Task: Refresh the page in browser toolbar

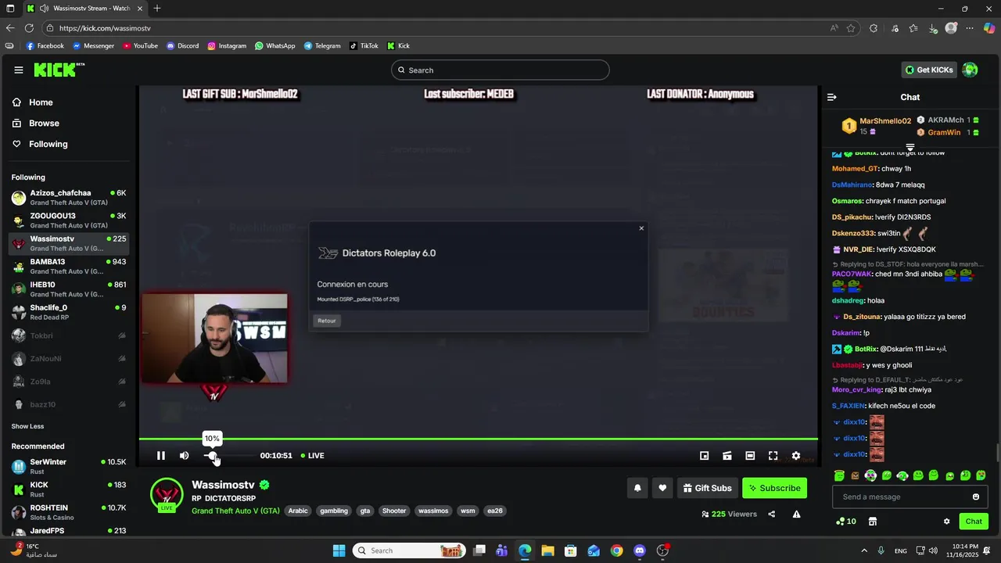Action: (29, 28)
